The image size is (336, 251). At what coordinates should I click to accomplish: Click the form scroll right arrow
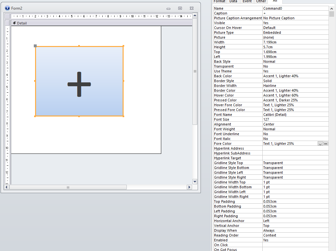[189, 187]
